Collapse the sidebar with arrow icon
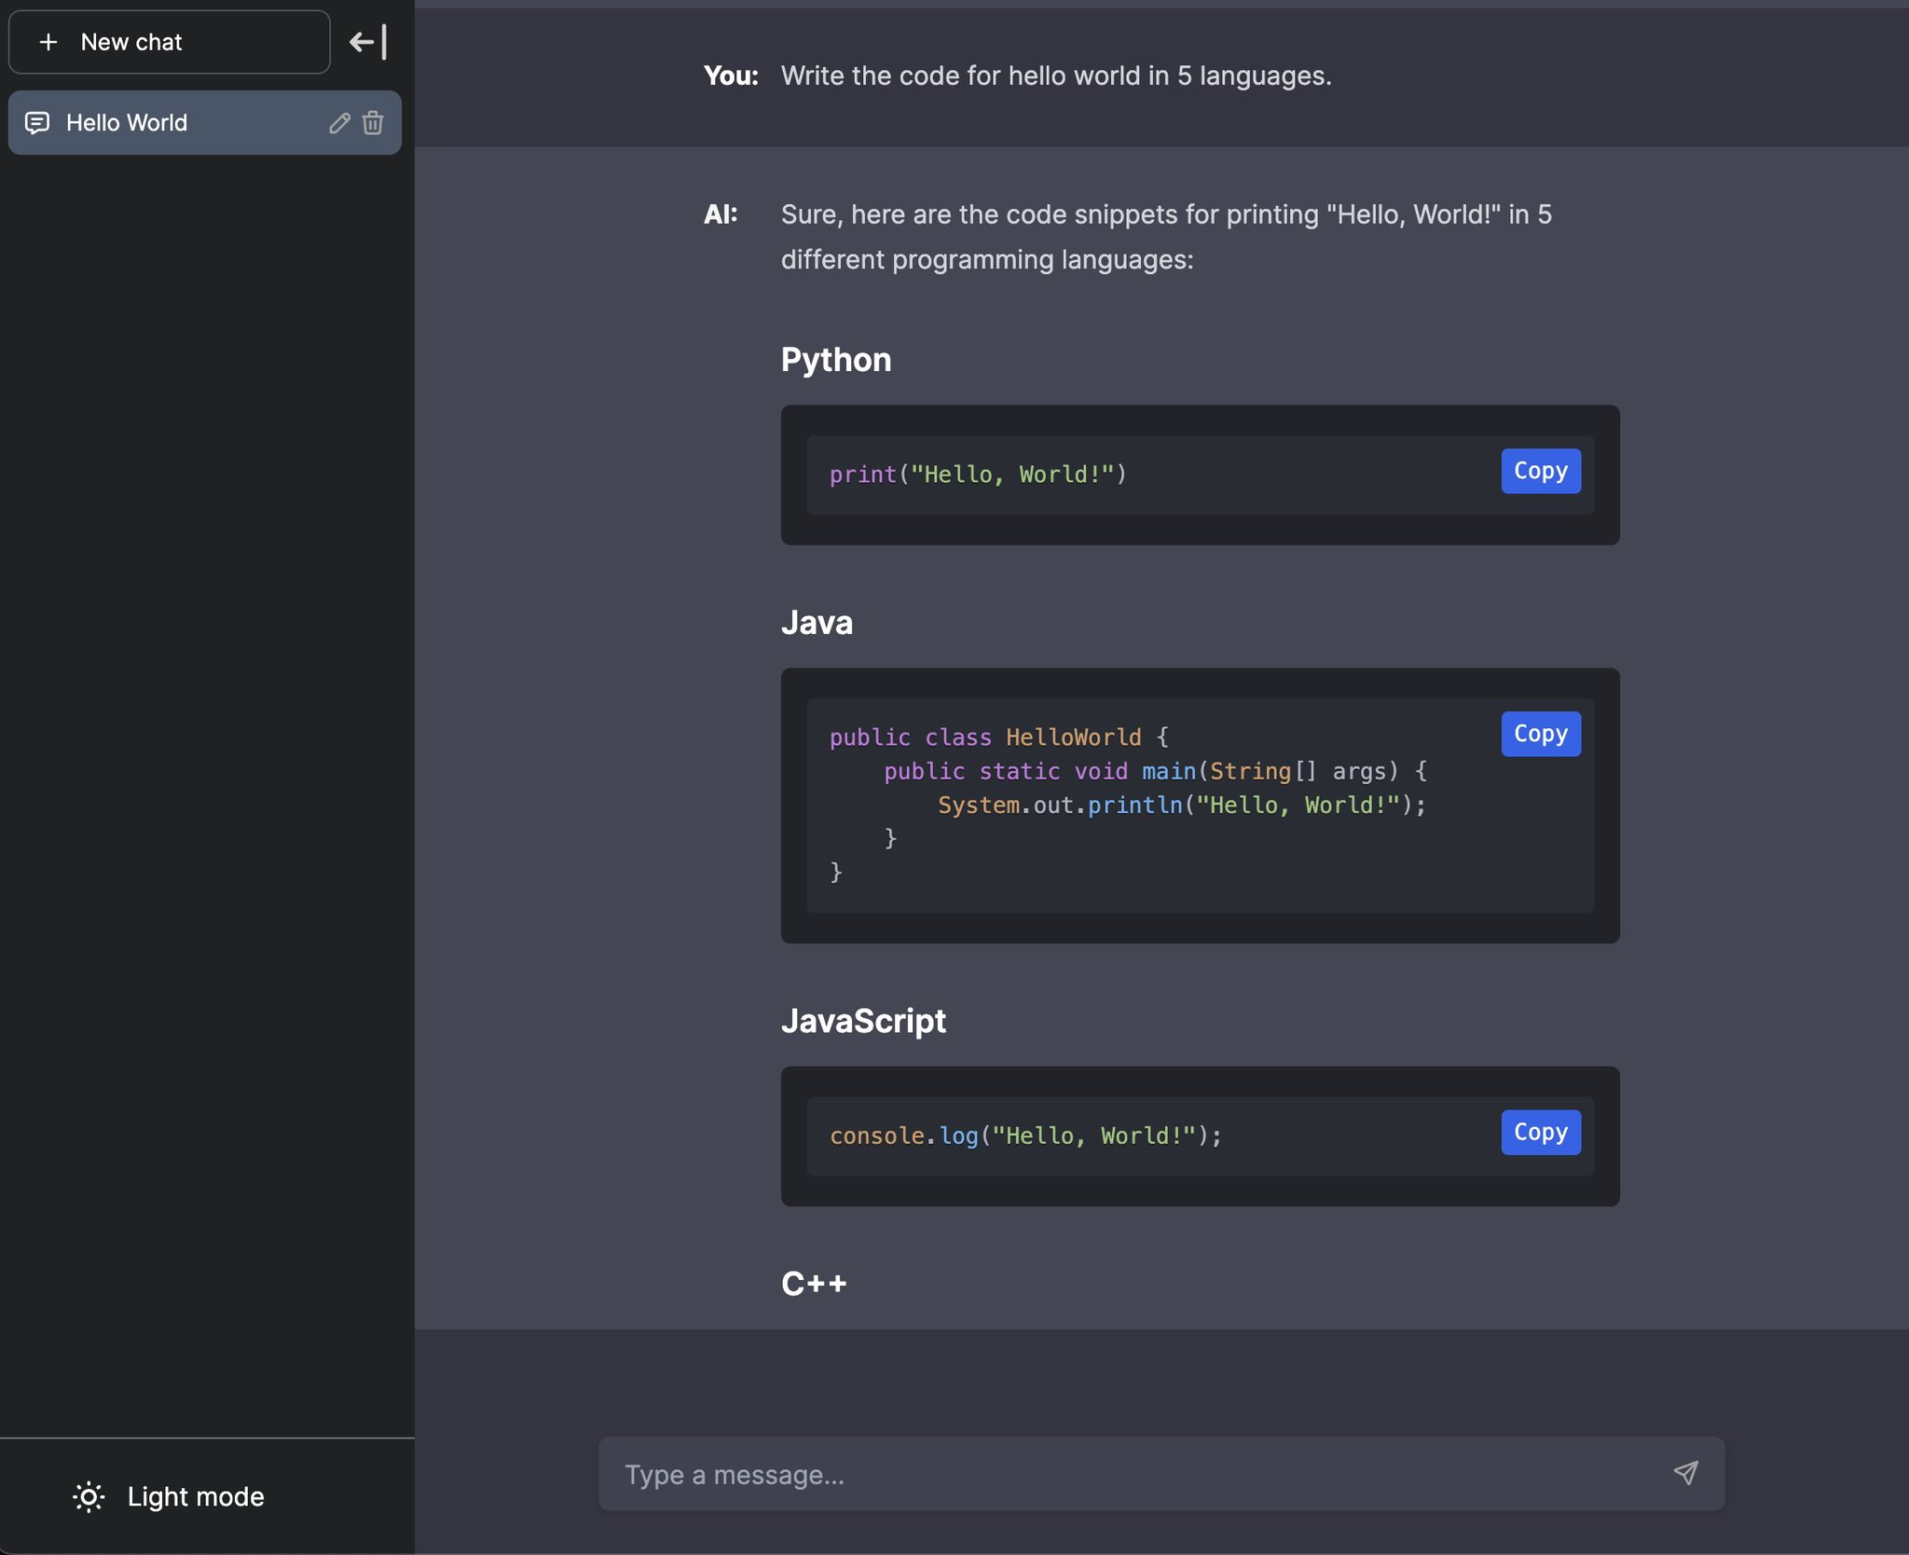The height and width of the screenshot is (1555, 1909). [x=368, y=42]
